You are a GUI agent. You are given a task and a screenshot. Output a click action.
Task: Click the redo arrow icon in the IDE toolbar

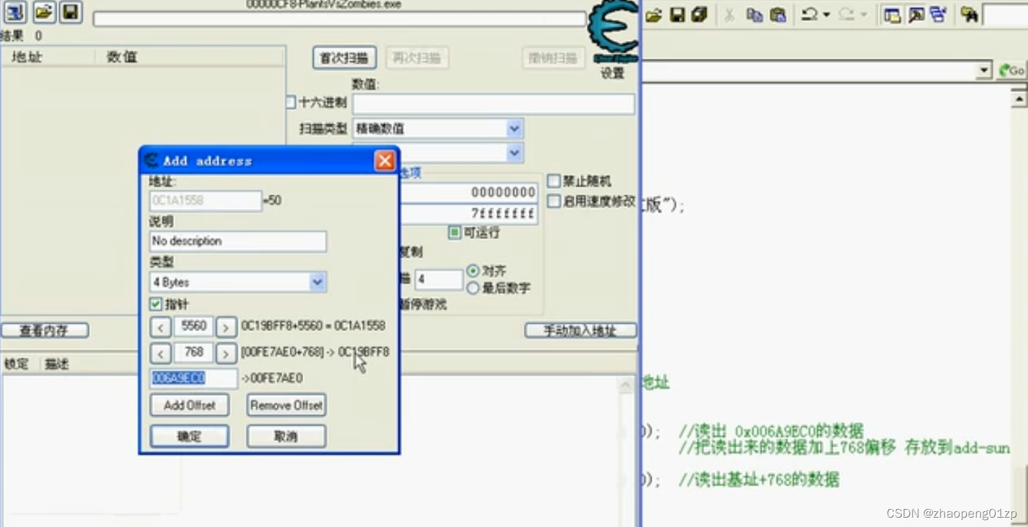[848, 15]
